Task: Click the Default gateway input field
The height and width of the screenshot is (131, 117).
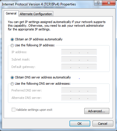Action: pos(79,67)
